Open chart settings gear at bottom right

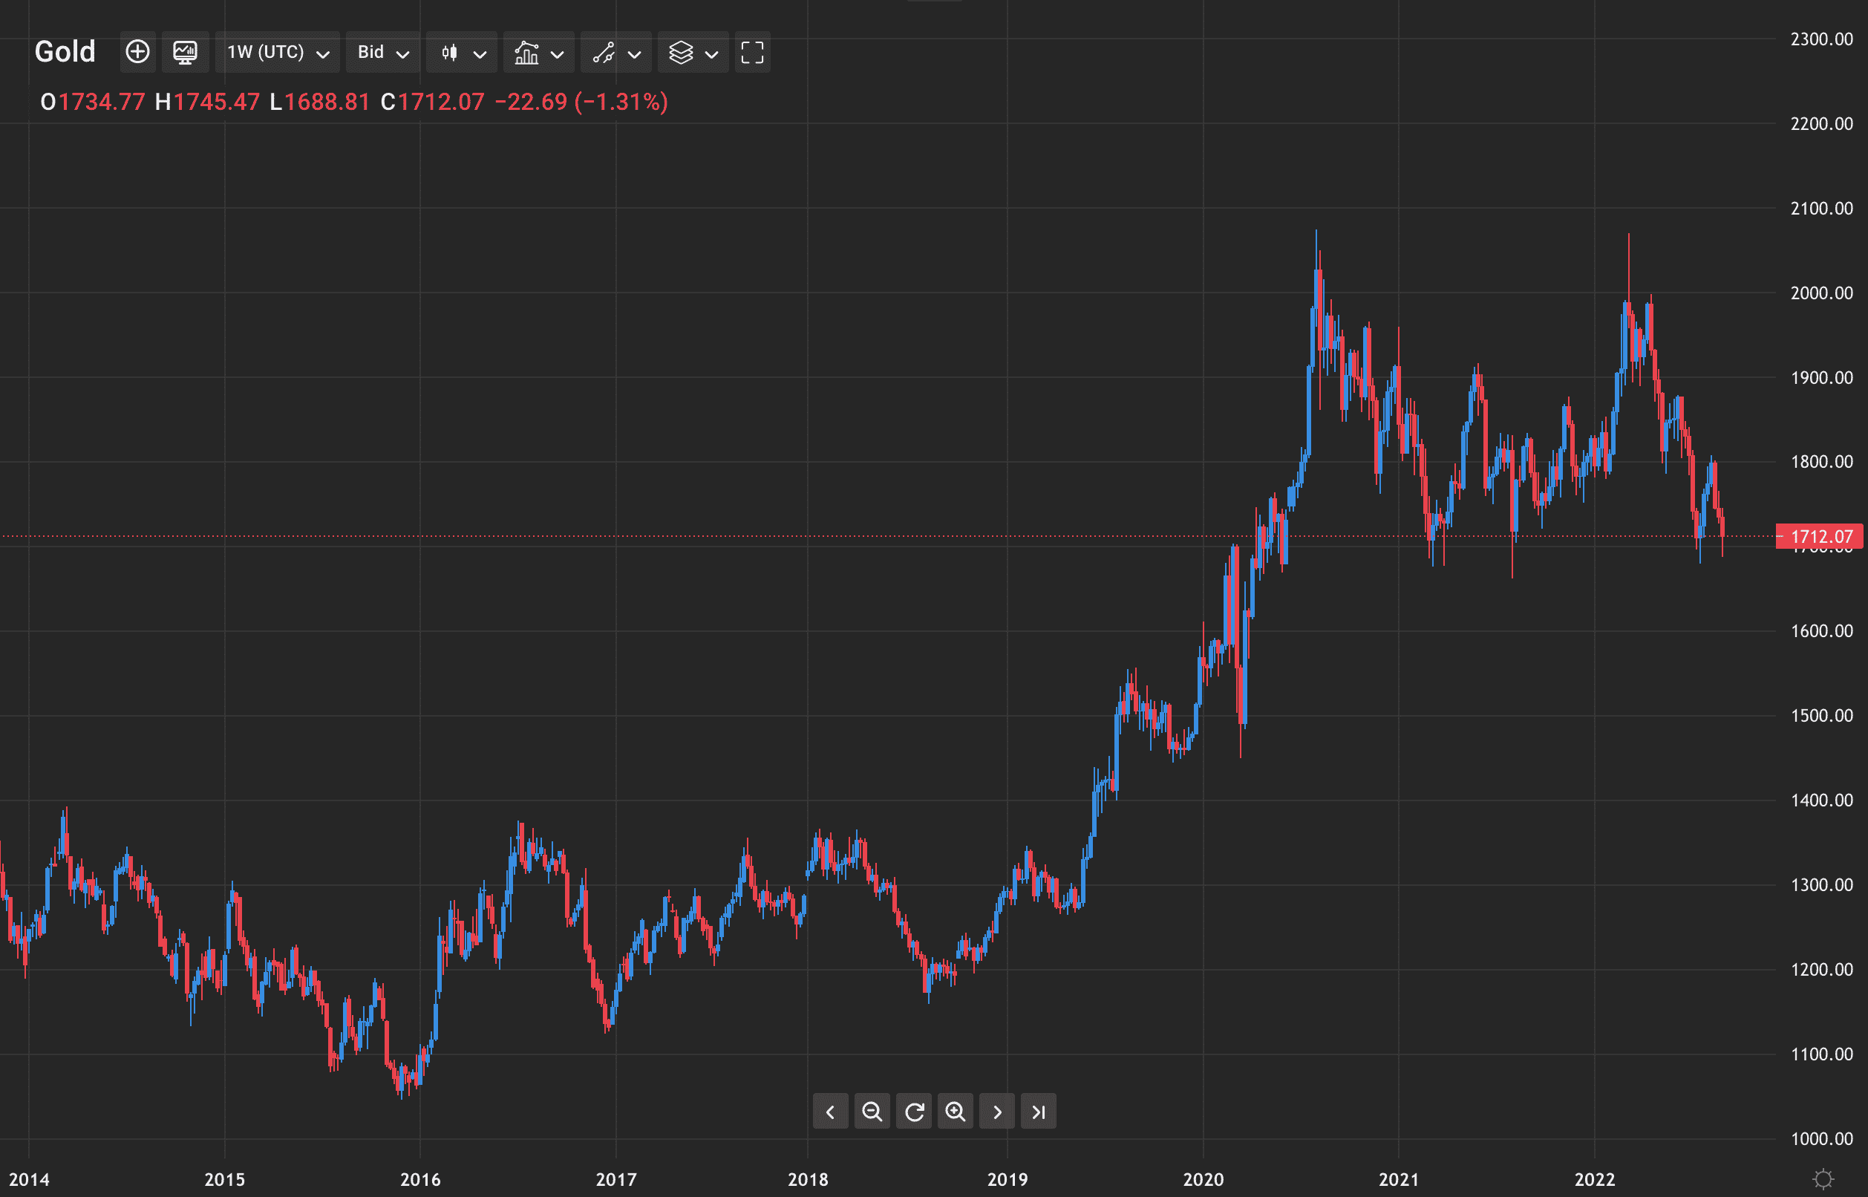pyautogui.click(x=1823, y=1179)
